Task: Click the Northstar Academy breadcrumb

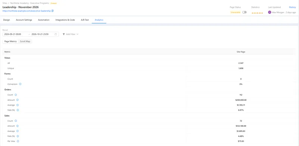Action: coord(30,3)
